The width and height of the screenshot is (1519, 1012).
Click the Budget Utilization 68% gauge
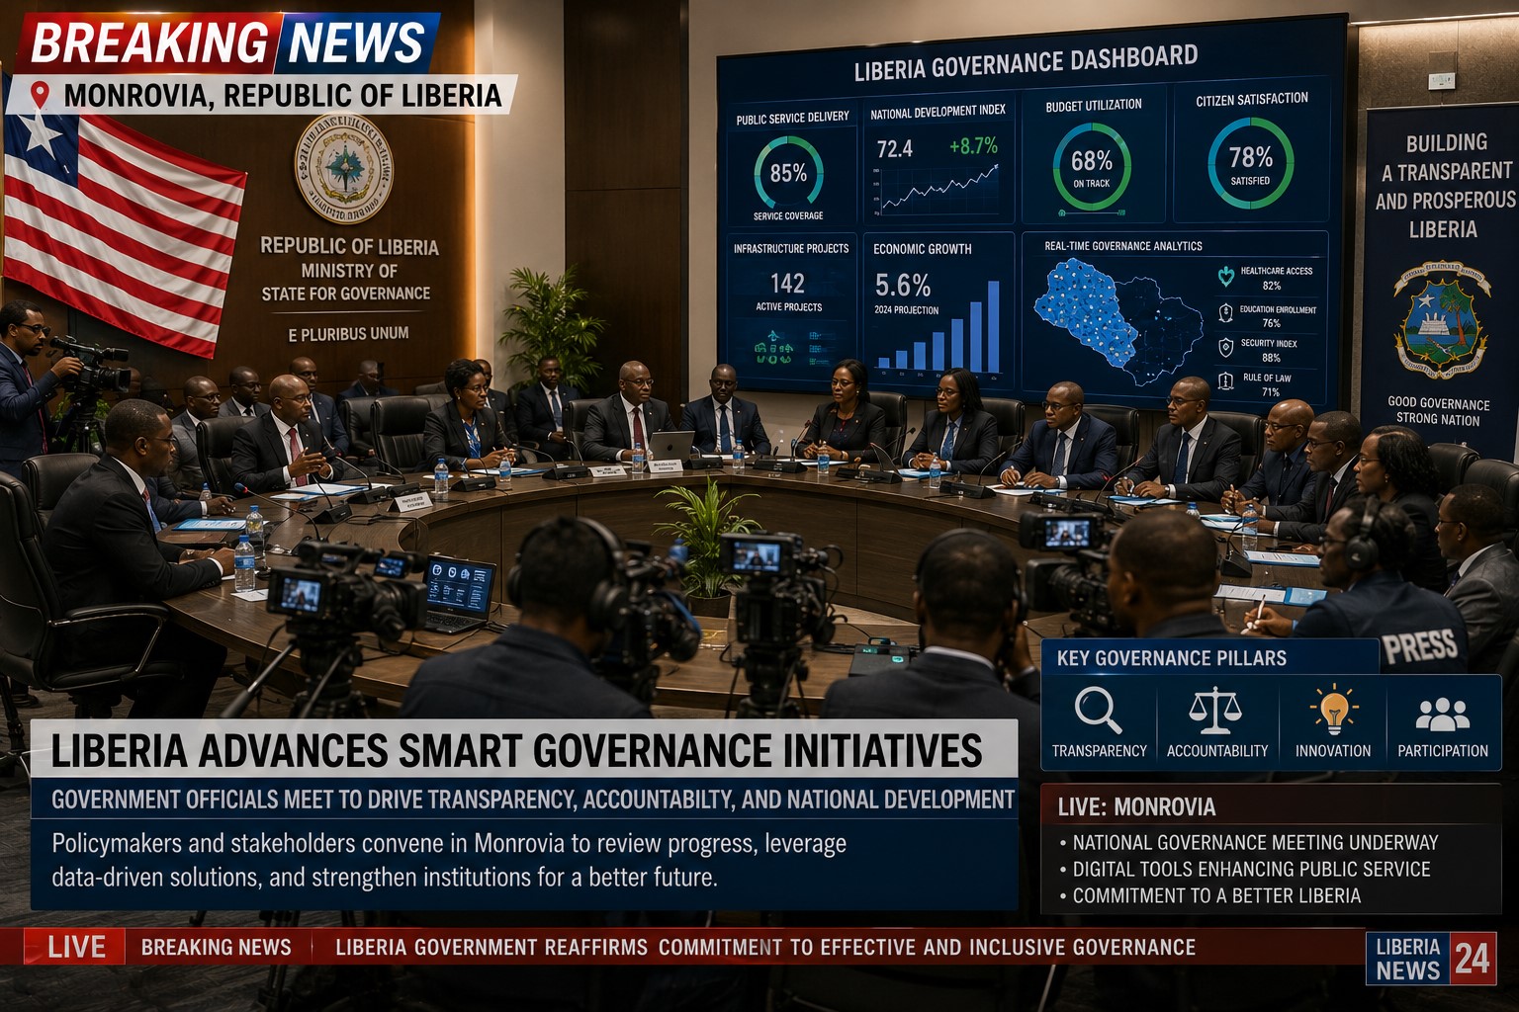pyautogui.click(x=1092, y=166)
